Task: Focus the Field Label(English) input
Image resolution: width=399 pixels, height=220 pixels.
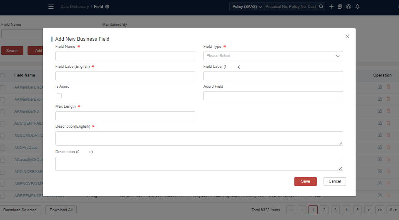Action: [x=125, y=76]
